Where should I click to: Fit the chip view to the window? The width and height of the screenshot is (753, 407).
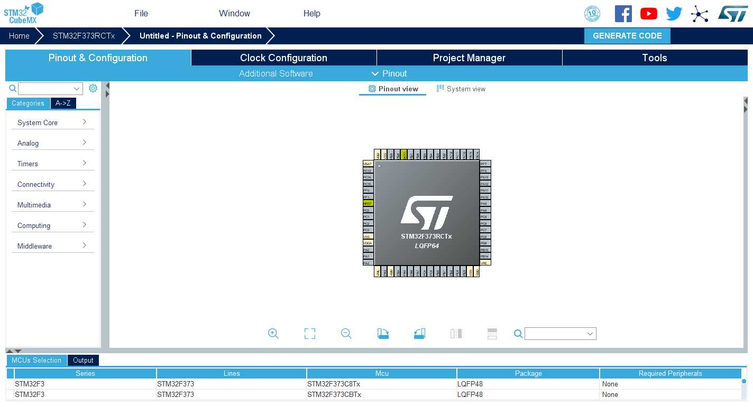310,334
